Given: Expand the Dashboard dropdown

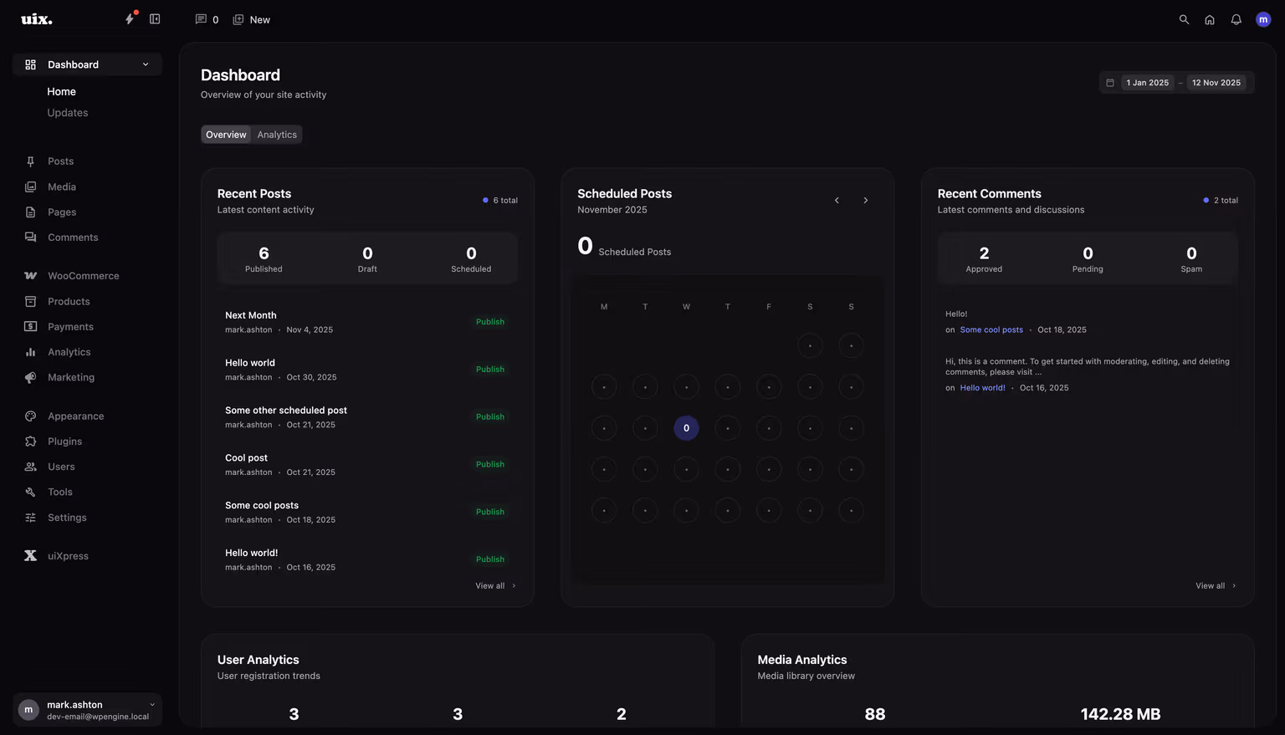Looking at the screenshot, I should point(145,64).
